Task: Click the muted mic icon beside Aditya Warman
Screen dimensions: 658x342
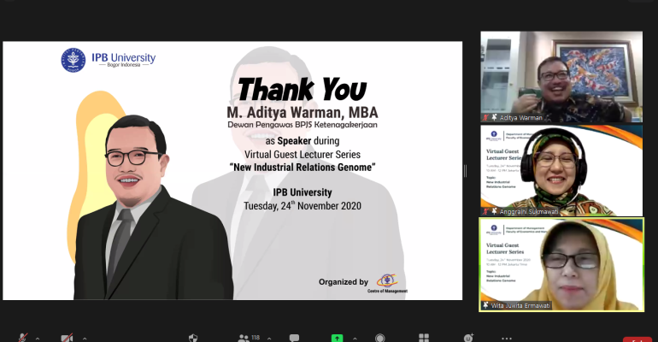Action: 486,117
